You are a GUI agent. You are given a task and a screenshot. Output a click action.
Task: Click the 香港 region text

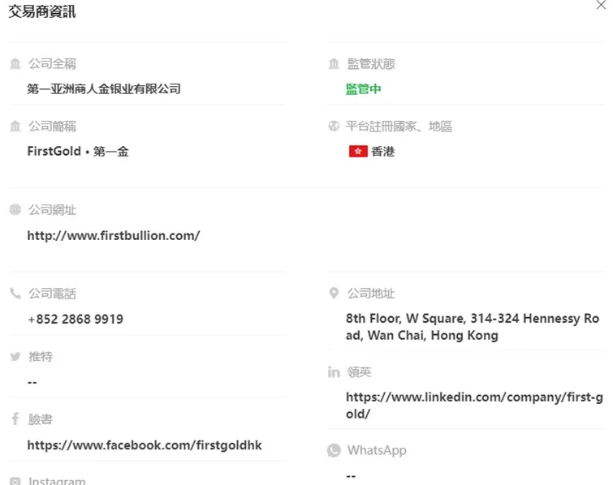(382, 151)
